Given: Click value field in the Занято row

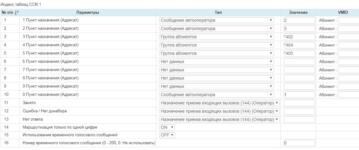Looking at the screenshot, I should (299, 103).
